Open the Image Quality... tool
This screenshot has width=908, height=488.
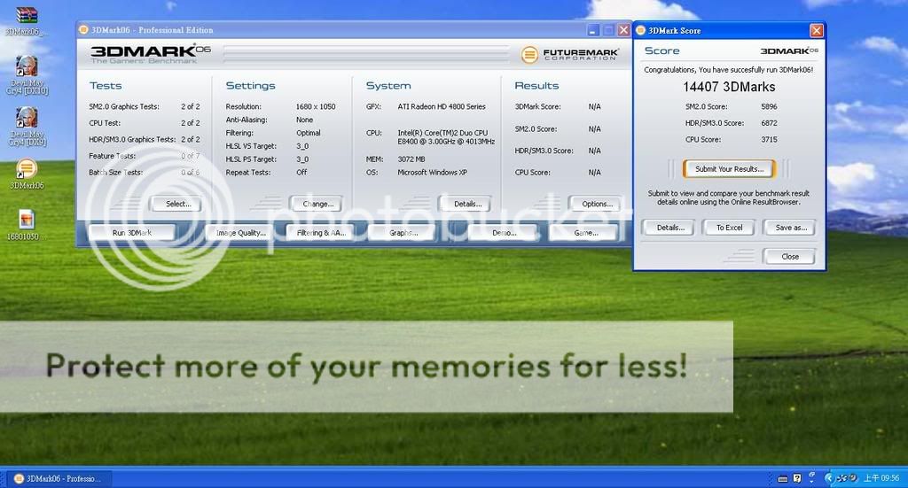point(241,232)
